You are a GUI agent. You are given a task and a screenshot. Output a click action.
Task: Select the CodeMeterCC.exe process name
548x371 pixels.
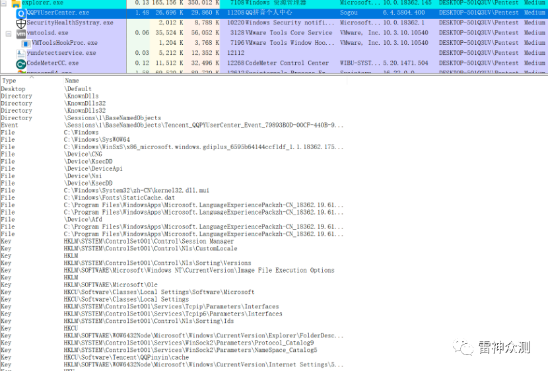[x=52, y=63]
